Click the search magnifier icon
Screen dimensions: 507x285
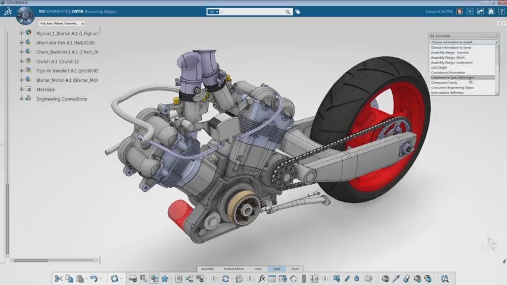click(288, 12)
